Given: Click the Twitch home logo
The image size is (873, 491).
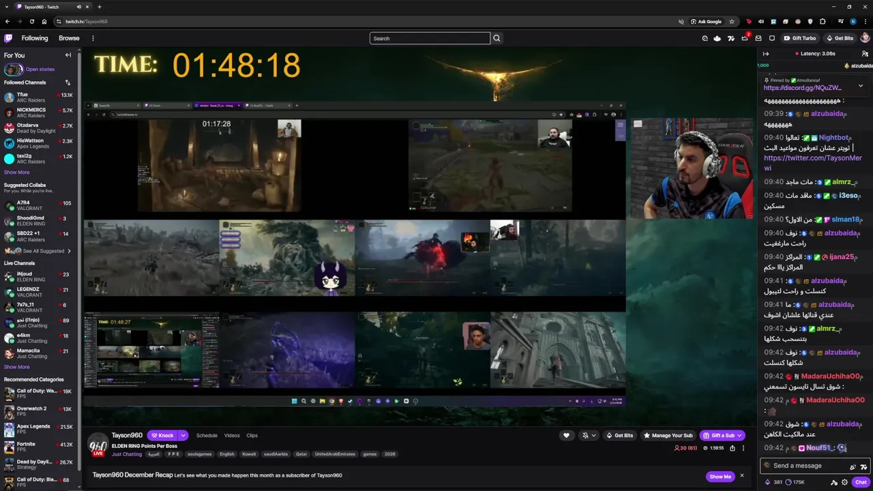Looking at the screenshot, I should point(8,38).
